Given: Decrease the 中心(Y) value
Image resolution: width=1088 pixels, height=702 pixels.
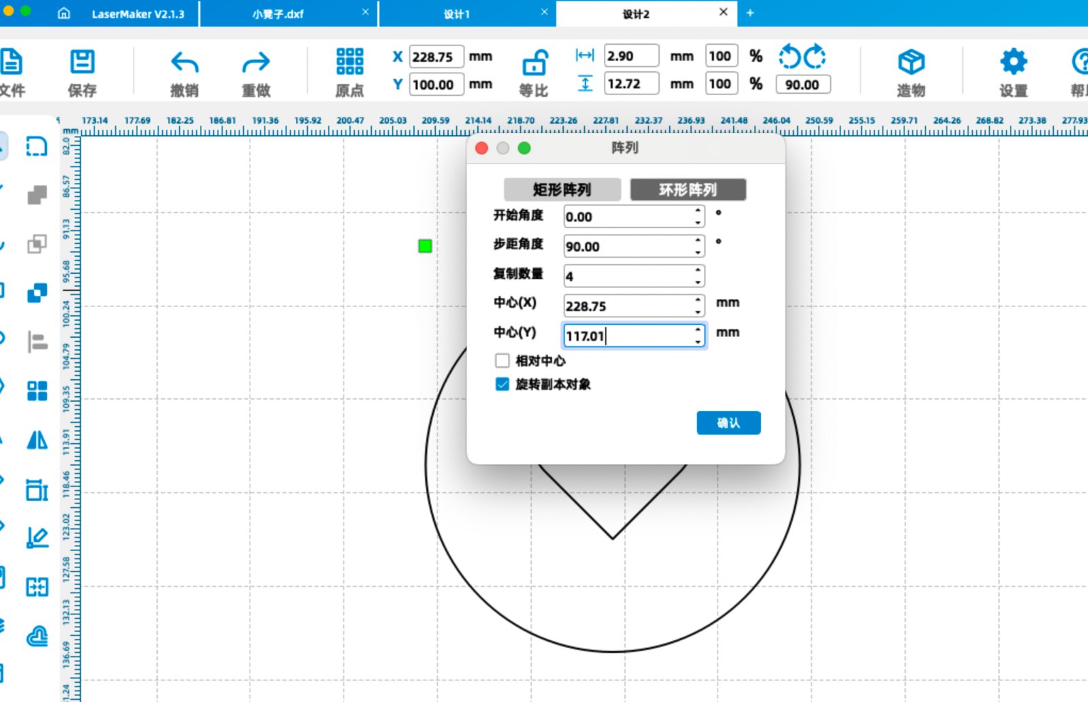Looking at the screenshot, I should tap(698, 341).
